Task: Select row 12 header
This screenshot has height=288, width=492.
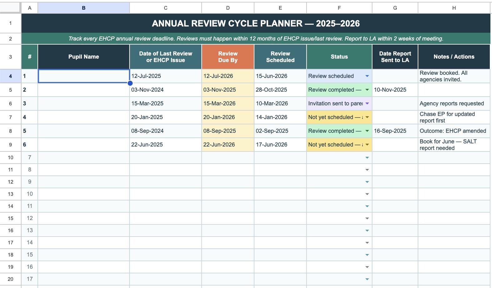Action: point(10,182)
